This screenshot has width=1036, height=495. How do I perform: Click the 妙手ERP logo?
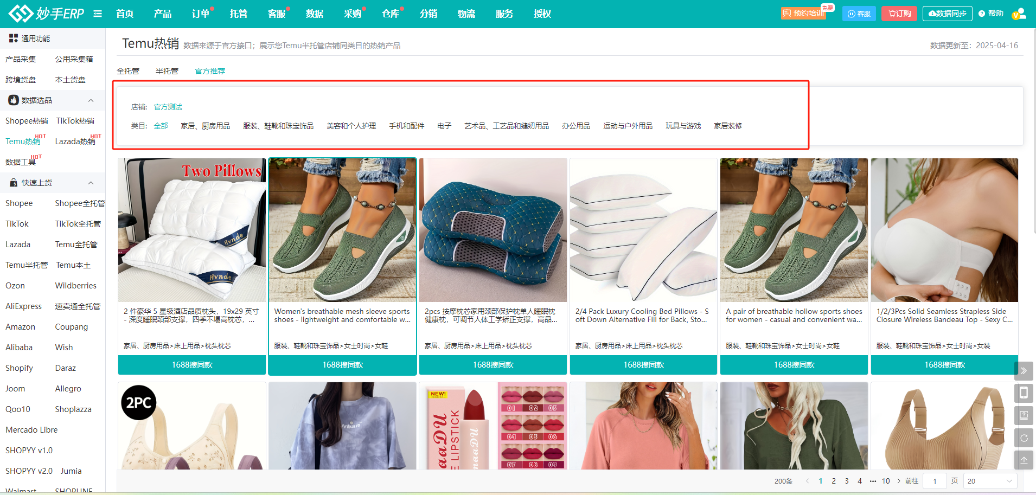coord(47,14)
